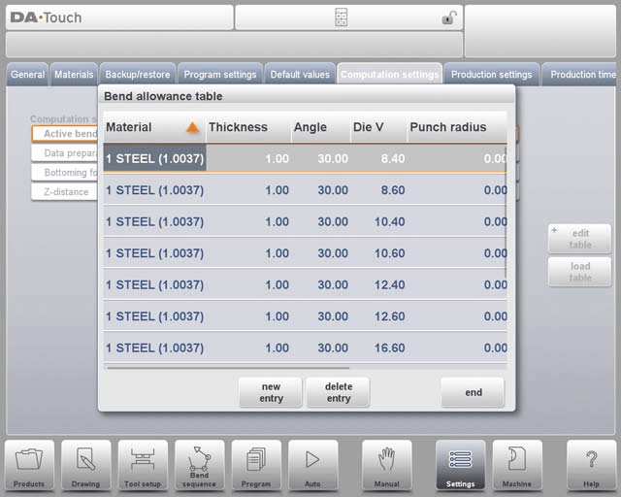Open the calculator keypad icon
Viewport: 621px width, 497px height.
pyautogui.click(x=341, y=17)
